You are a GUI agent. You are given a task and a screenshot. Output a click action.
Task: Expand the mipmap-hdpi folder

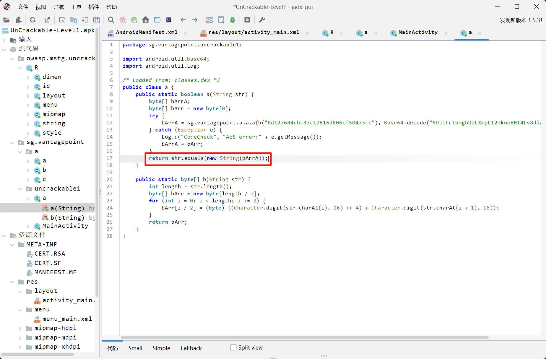coord(20,328)
